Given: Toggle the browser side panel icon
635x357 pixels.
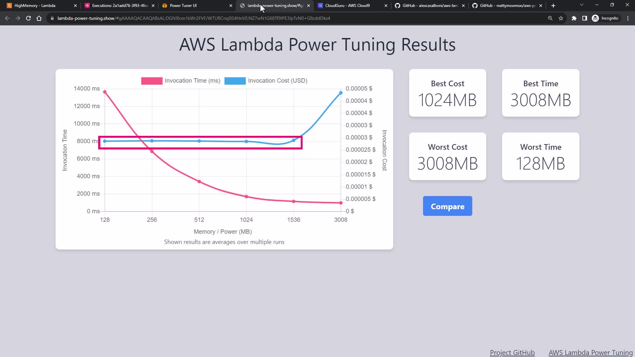Looking at the screenshot, I should [x=585, y=18].
